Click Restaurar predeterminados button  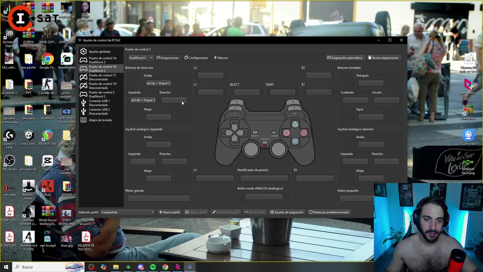click(329, 212)
